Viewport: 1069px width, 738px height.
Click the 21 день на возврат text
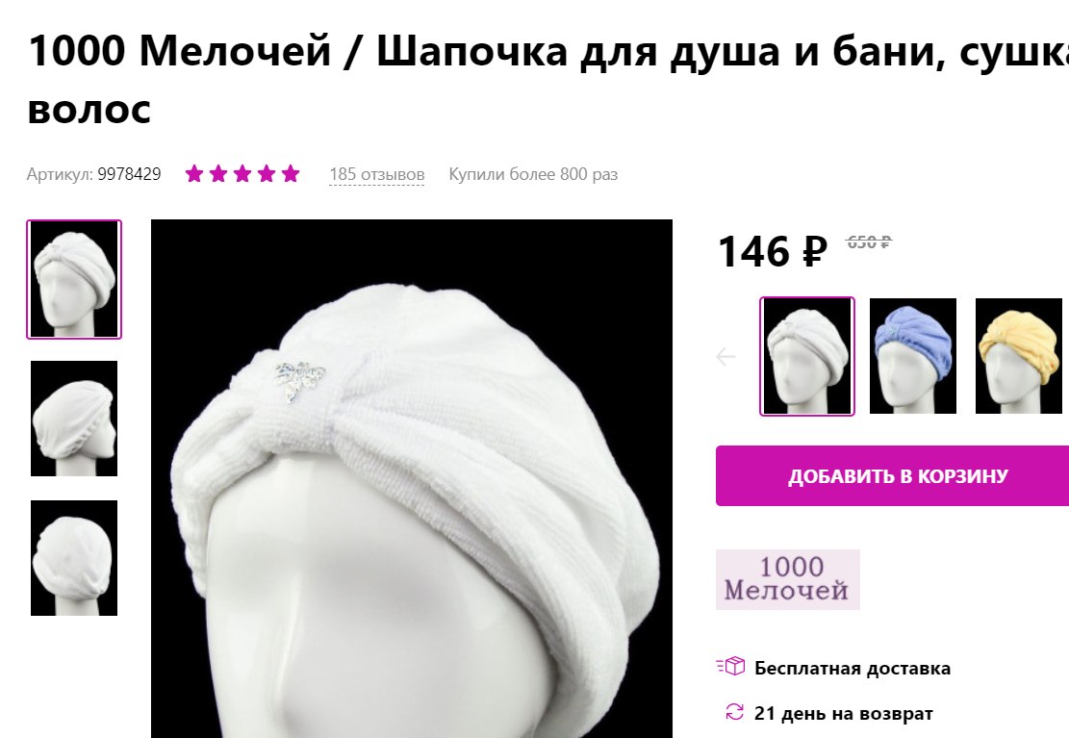[x=843, y=713]
